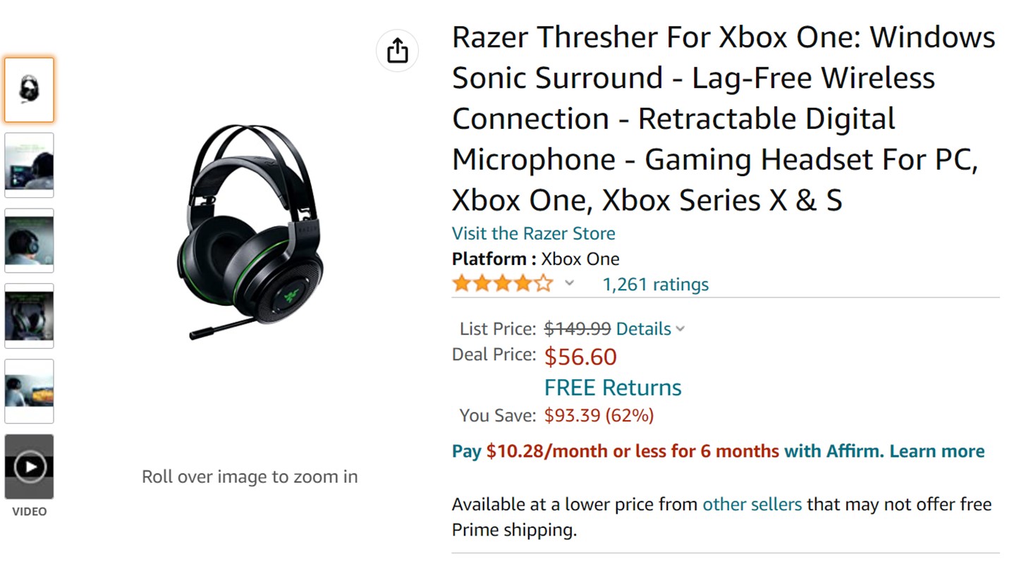
Task: Open the FREE Returns link
Action: tap(612, 388)
